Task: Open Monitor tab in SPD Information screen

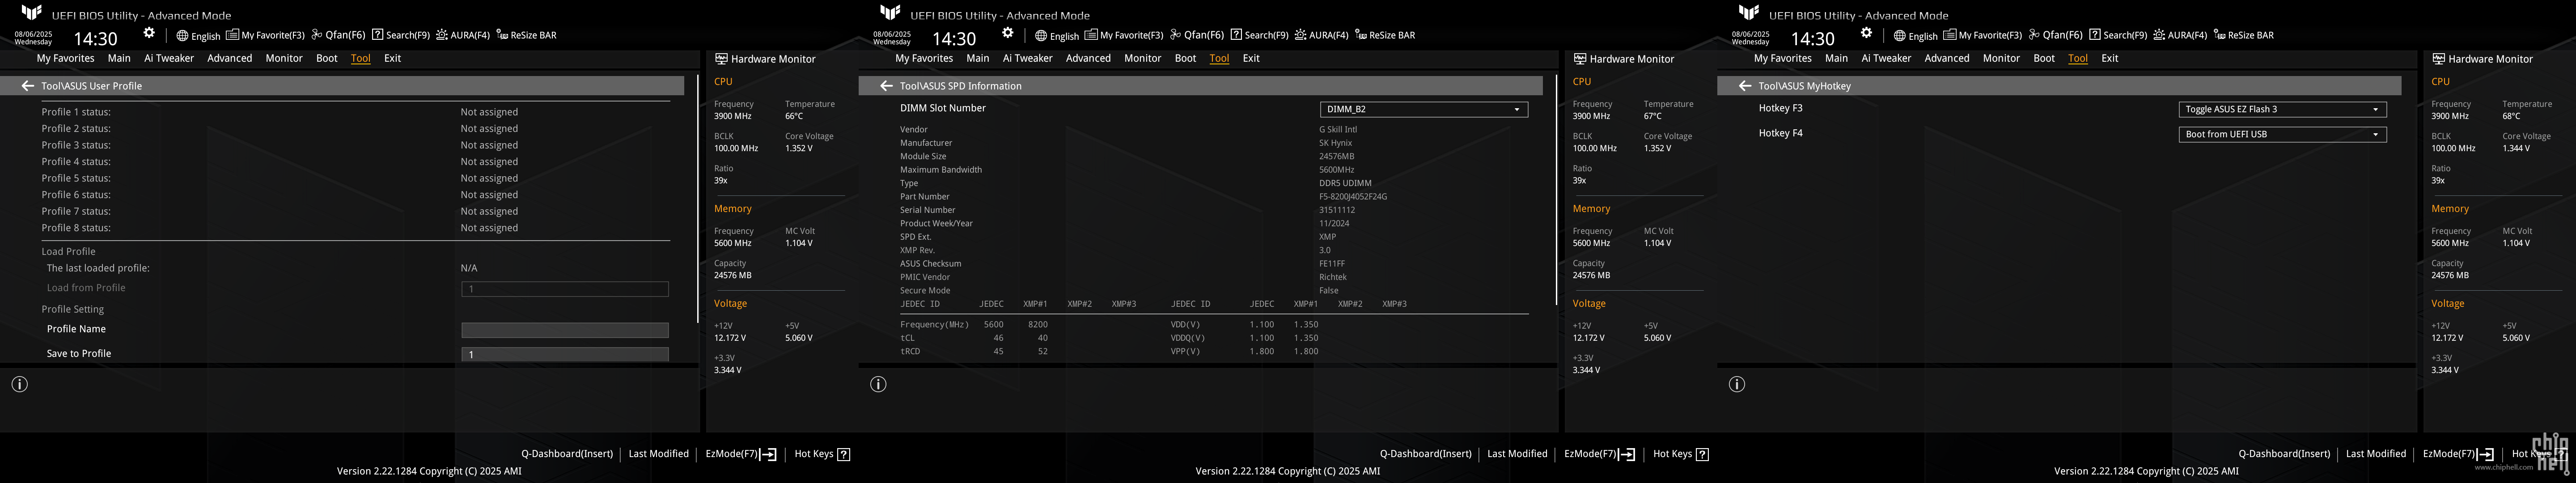Action: pyautogui.click(x=1143, y=58)
